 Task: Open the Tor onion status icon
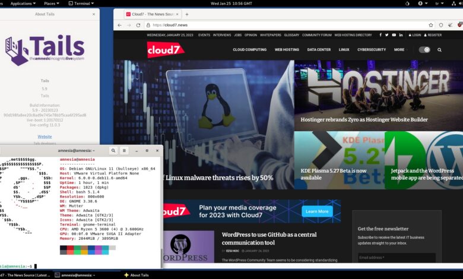pyautogui.click(x=407, y=4)
